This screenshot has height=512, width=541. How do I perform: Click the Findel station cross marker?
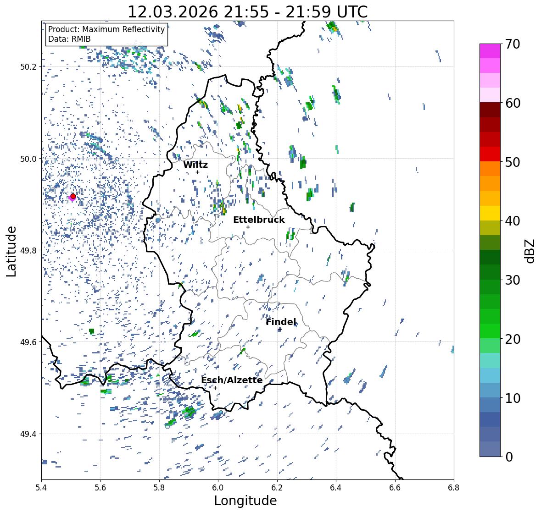(x=280, y=330)
